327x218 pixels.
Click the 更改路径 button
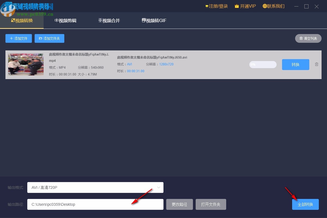[x=179, y=204]
